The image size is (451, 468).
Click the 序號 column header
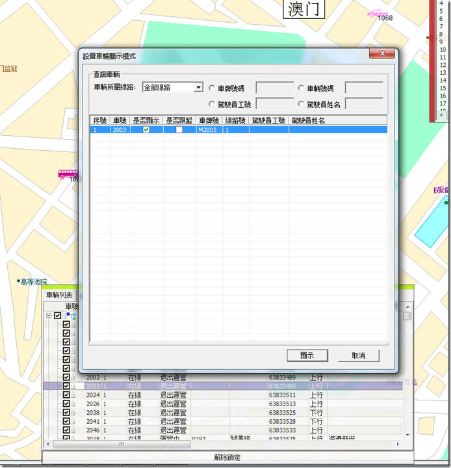100,121
